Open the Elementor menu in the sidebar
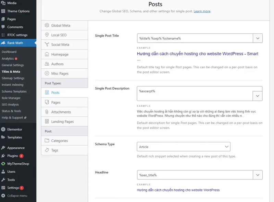 click(14, 130)
